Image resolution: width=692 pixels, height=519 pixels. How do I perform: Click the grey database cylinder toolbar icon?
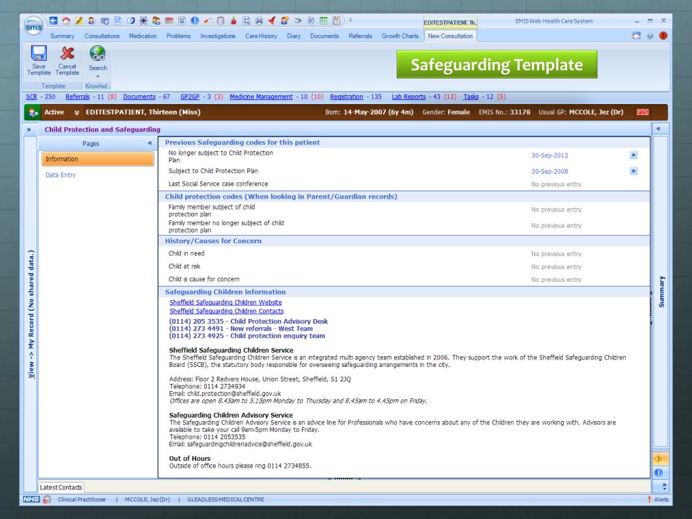[221, 20]
